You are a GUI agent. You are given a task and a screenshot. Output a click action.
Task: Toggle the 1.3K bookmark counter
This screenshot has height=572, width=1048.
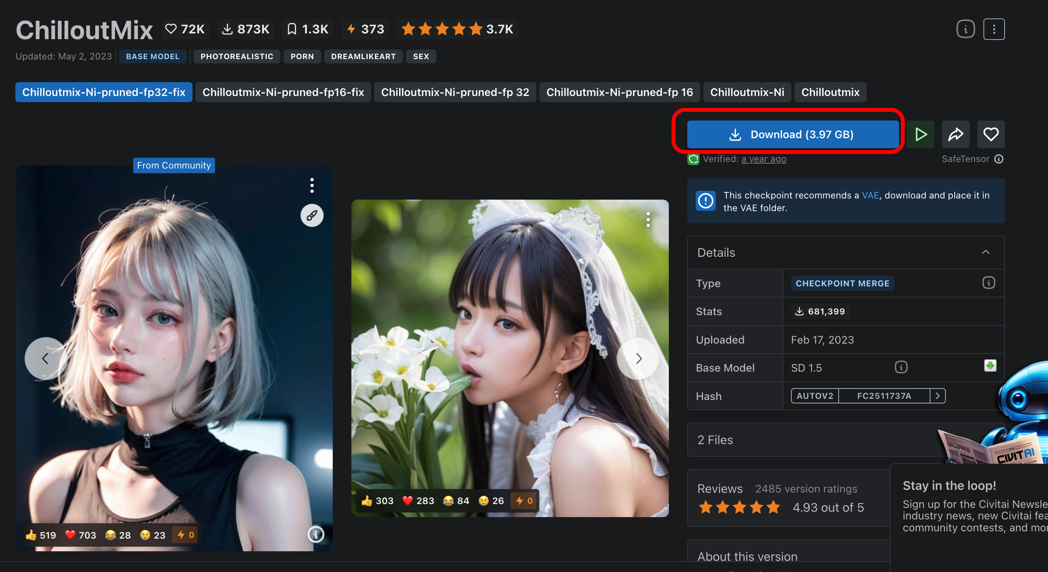(x=307, y=29)
